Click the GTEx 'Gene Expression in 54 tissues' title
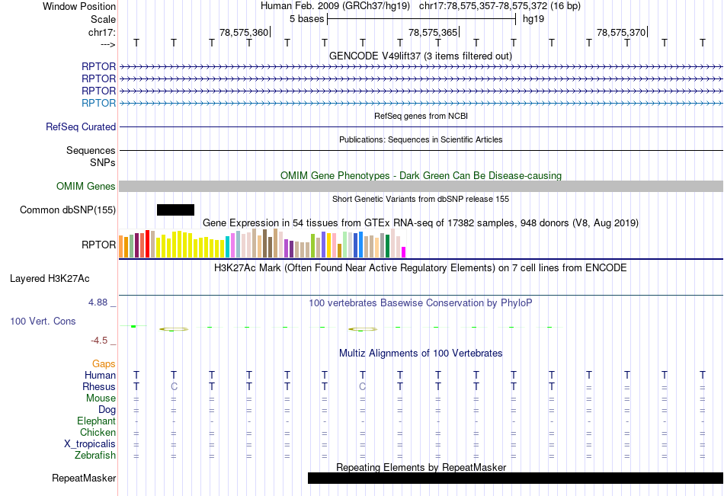Viewport: 724px width, 496px height. click(x=421, y=223)
